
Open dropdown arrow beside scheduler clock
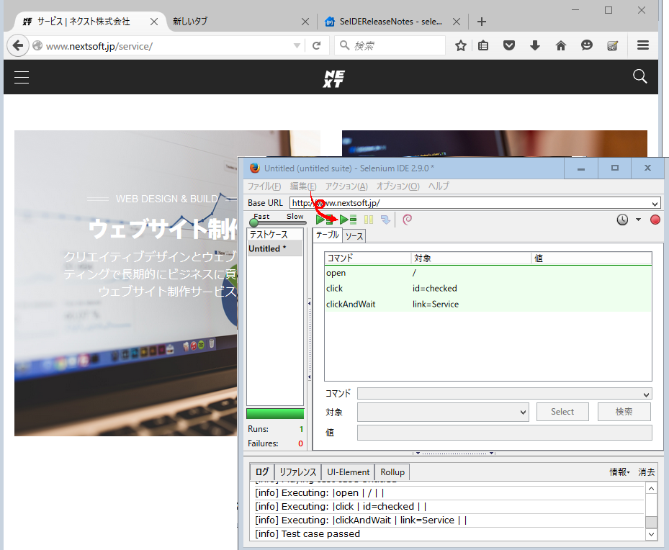638,220
